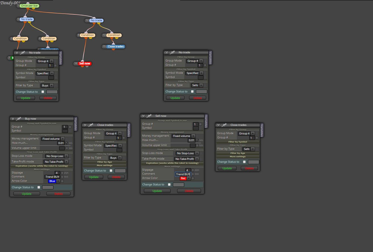Select the Condition node numbered 13
Screen dimensions: 373x252
114,35
